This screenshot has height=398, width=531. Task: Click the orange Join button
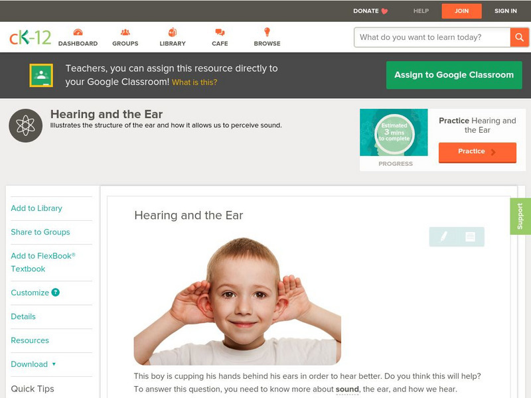coord(461,11)
